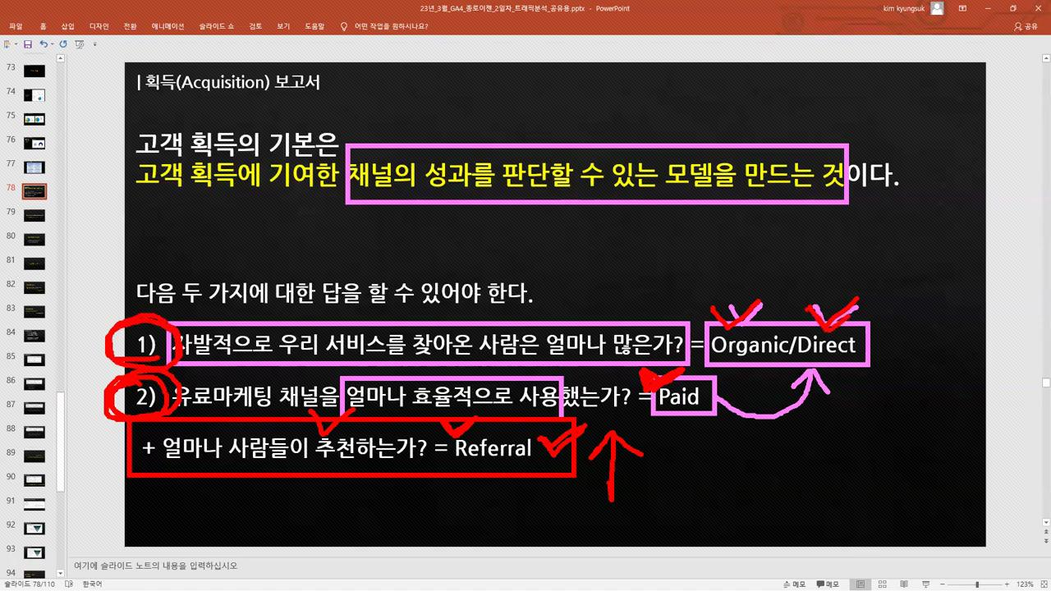
Task: Switch to the 홈 (Home) ribbon tab
Action: click(x=43, y=26)
